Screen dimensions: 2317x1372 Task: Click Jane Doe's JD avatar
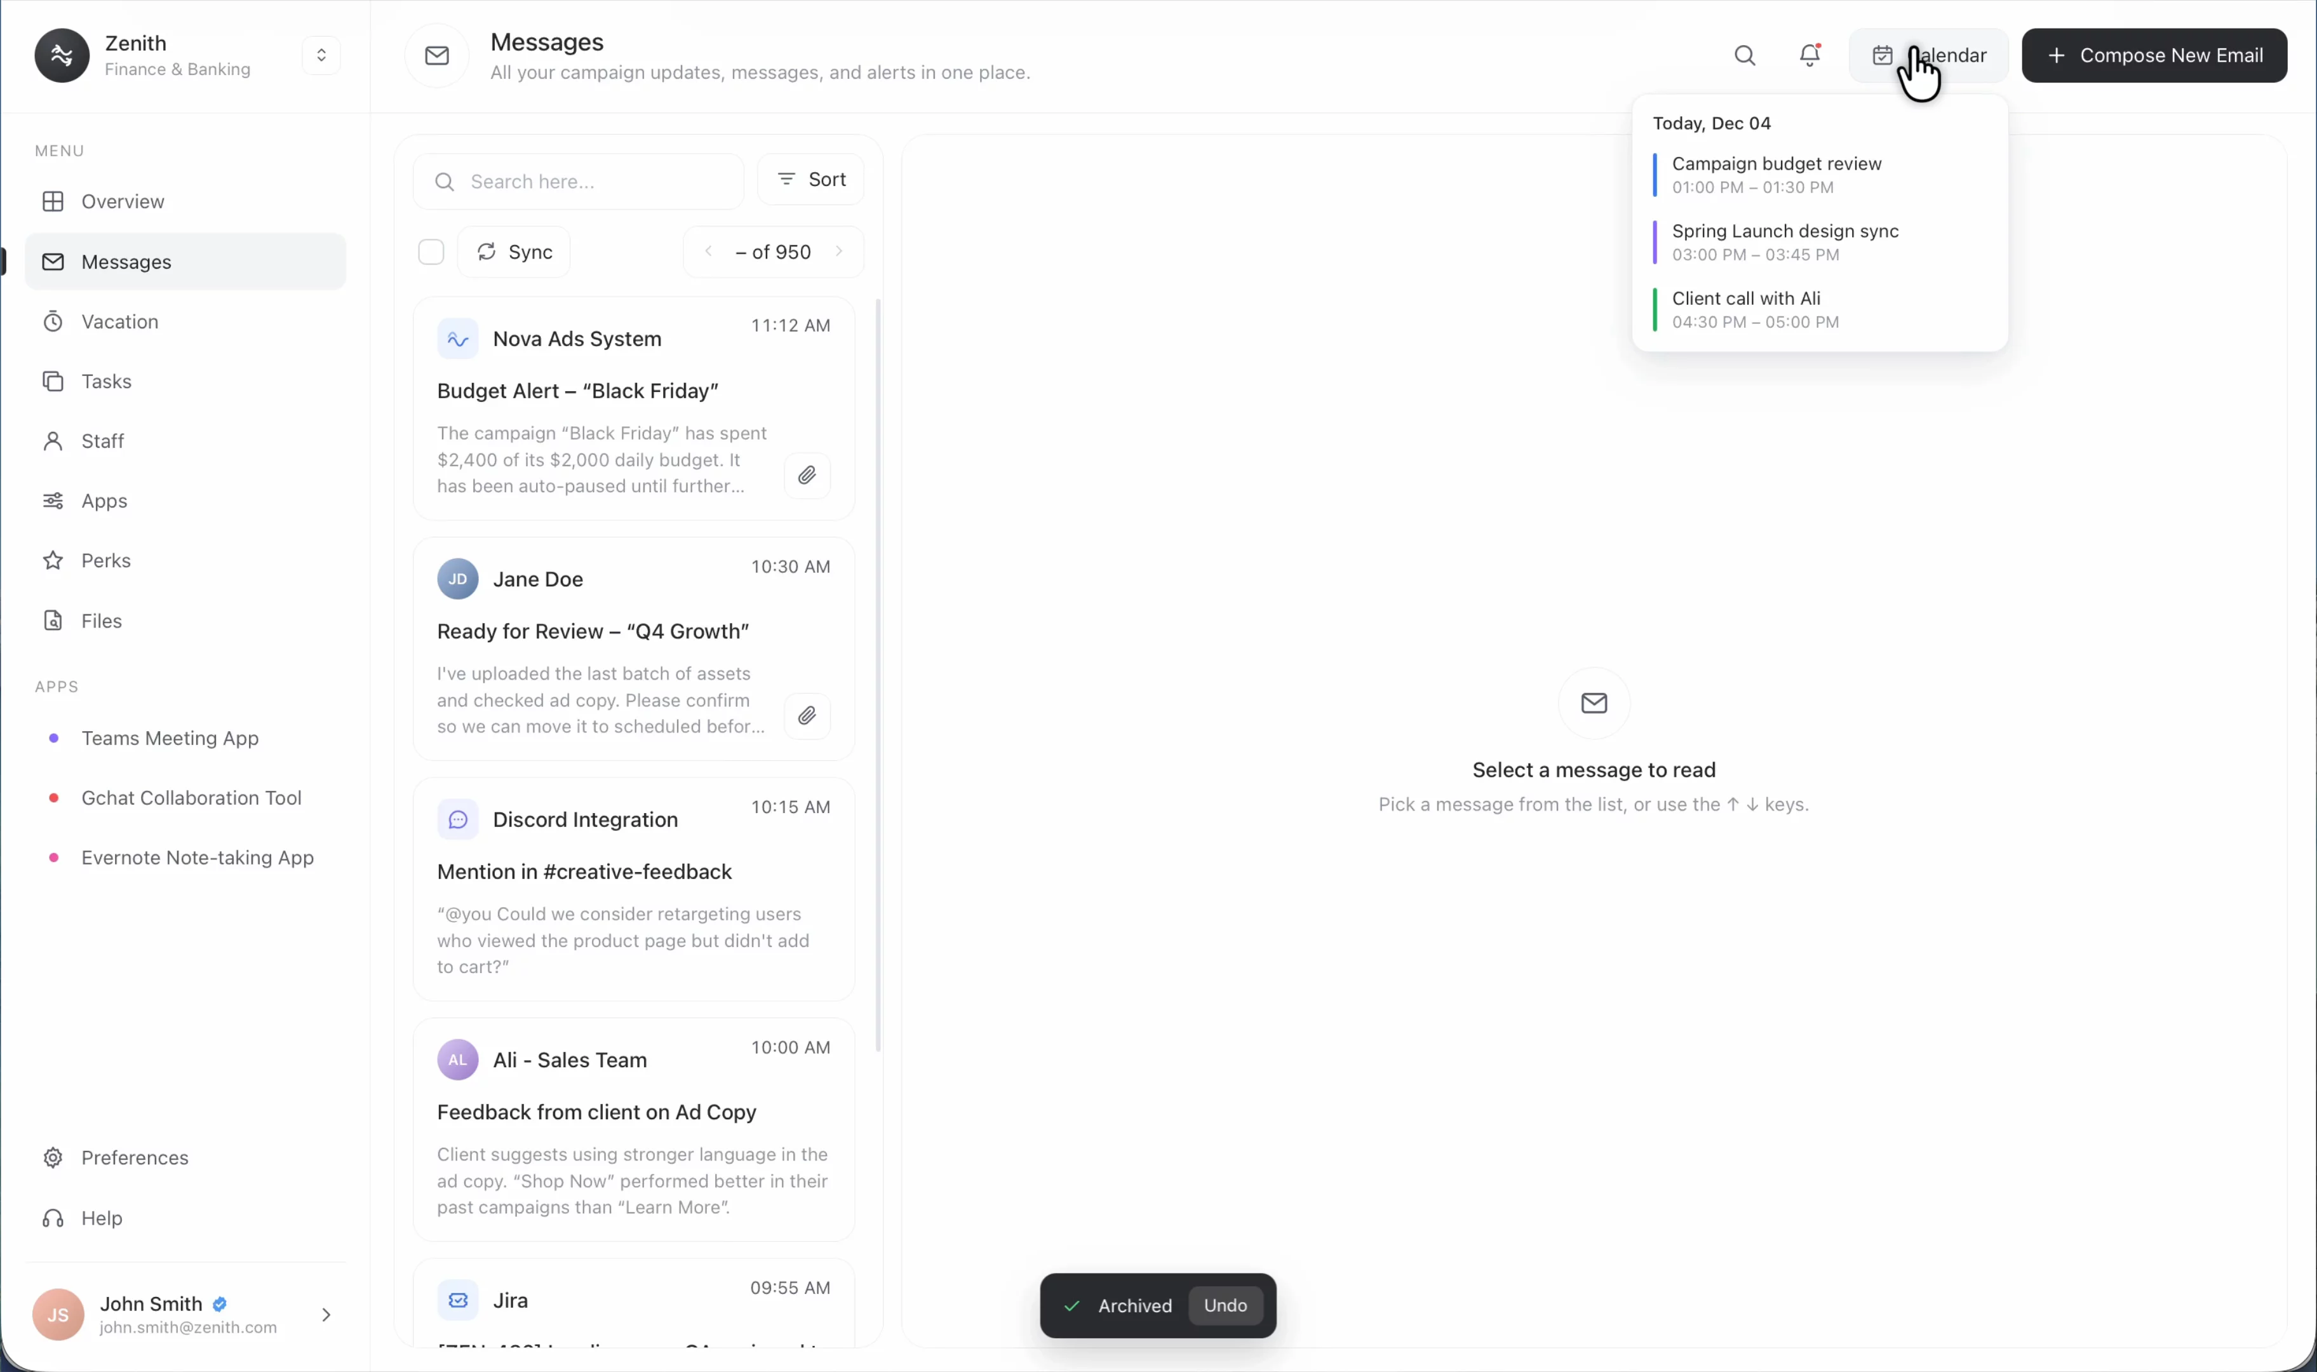coord(457,579)
